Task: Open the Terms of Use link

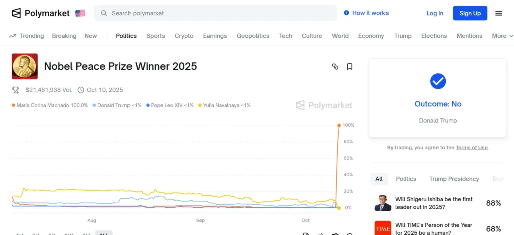Action: pos(471,148)
